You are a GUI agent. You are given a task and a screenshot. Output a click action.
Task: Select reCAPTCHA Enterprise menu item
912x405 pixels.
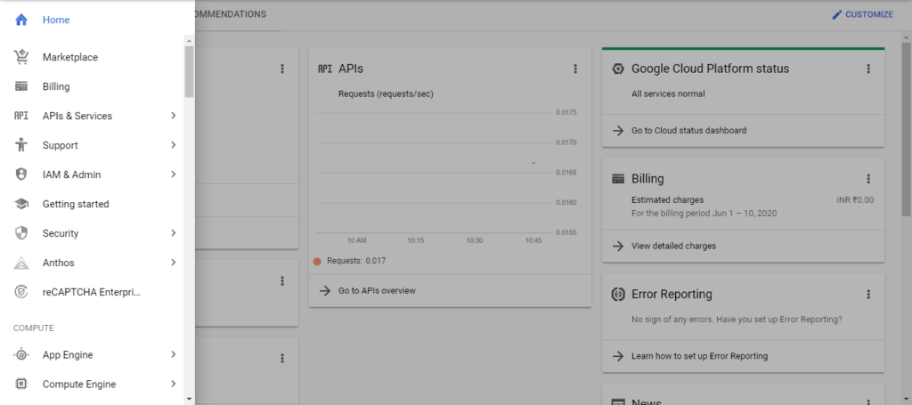(x=92, y=292)
